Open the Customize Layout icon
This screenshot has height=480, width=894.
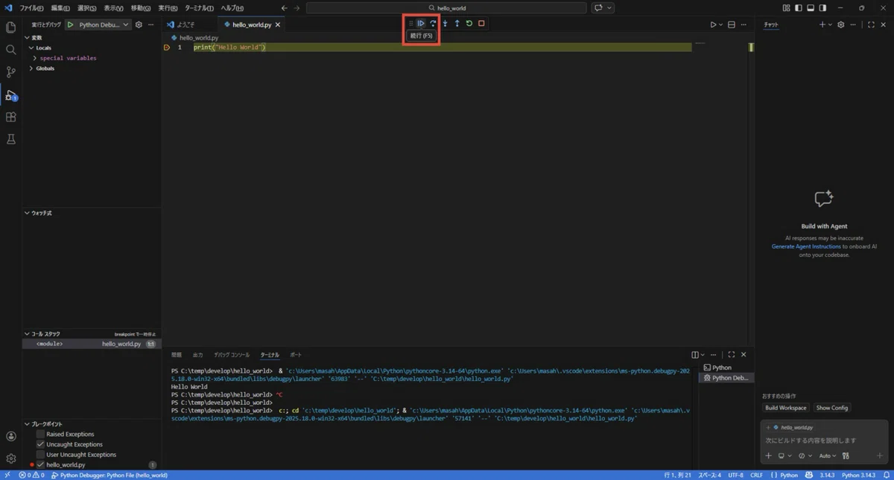point(787,7)
